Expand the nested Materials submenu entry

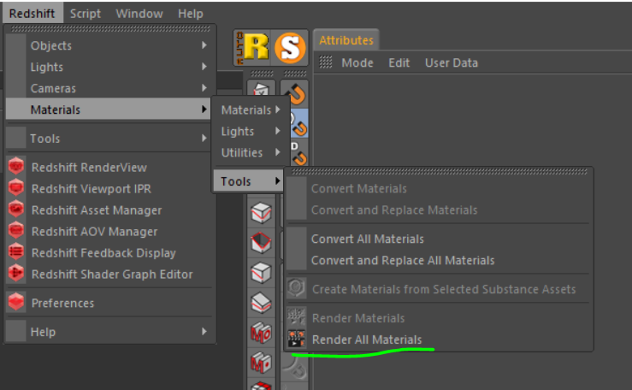250,110
